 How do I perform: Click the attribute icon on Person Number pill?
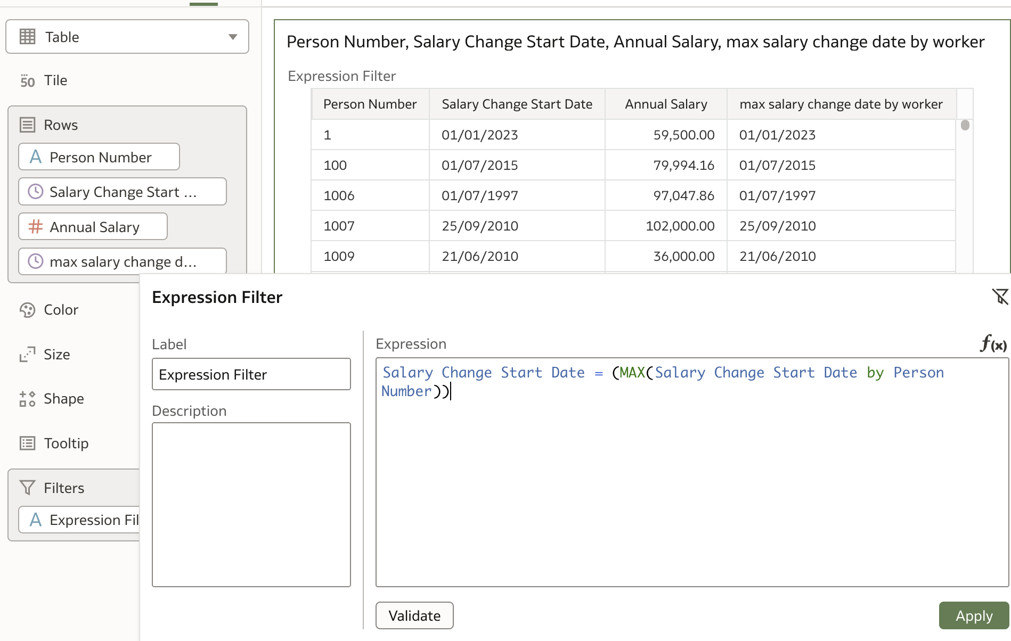pos(35,157)
